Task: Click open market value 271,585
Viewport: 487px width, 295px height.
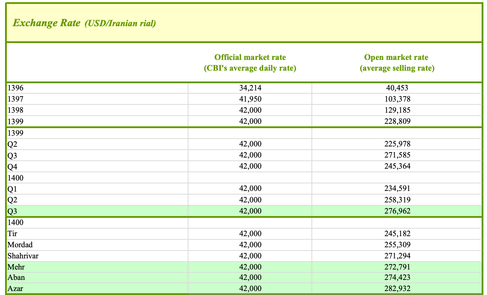Action: click(x=397, y=155)
